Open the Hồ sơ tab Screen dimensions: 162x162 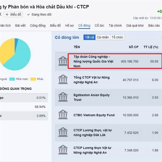tap(69, 26)
